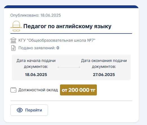Image resolution: width=147 pixels, height=125 pixels.
Task: Click the title Педагог по английскому языку
Action: pos(67,26)
